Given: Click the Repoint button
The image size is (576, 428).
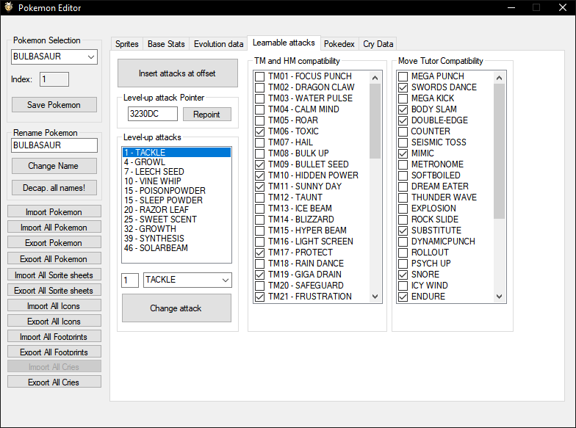Looking at the screenshot, I should click(206, 115).
